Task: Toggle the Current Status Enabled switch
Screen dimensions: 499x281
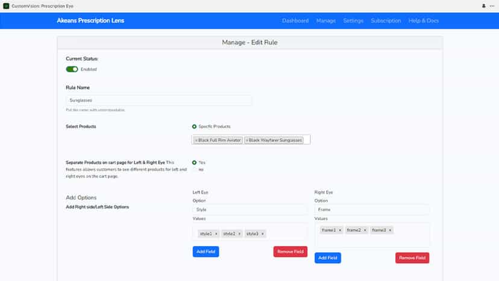Action: click(x=72, y=69)
